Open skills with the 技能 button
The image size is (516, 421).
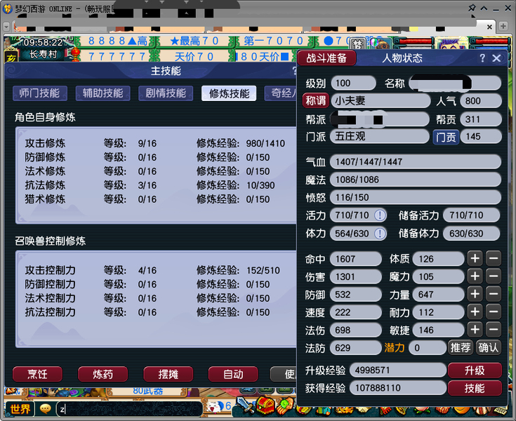pyautogui.click(x=475, y=388)
